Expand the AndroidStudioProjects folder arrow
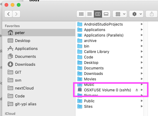Image resolution: width=158 pixels, height=116 pixels. click(x=141, y=24)
